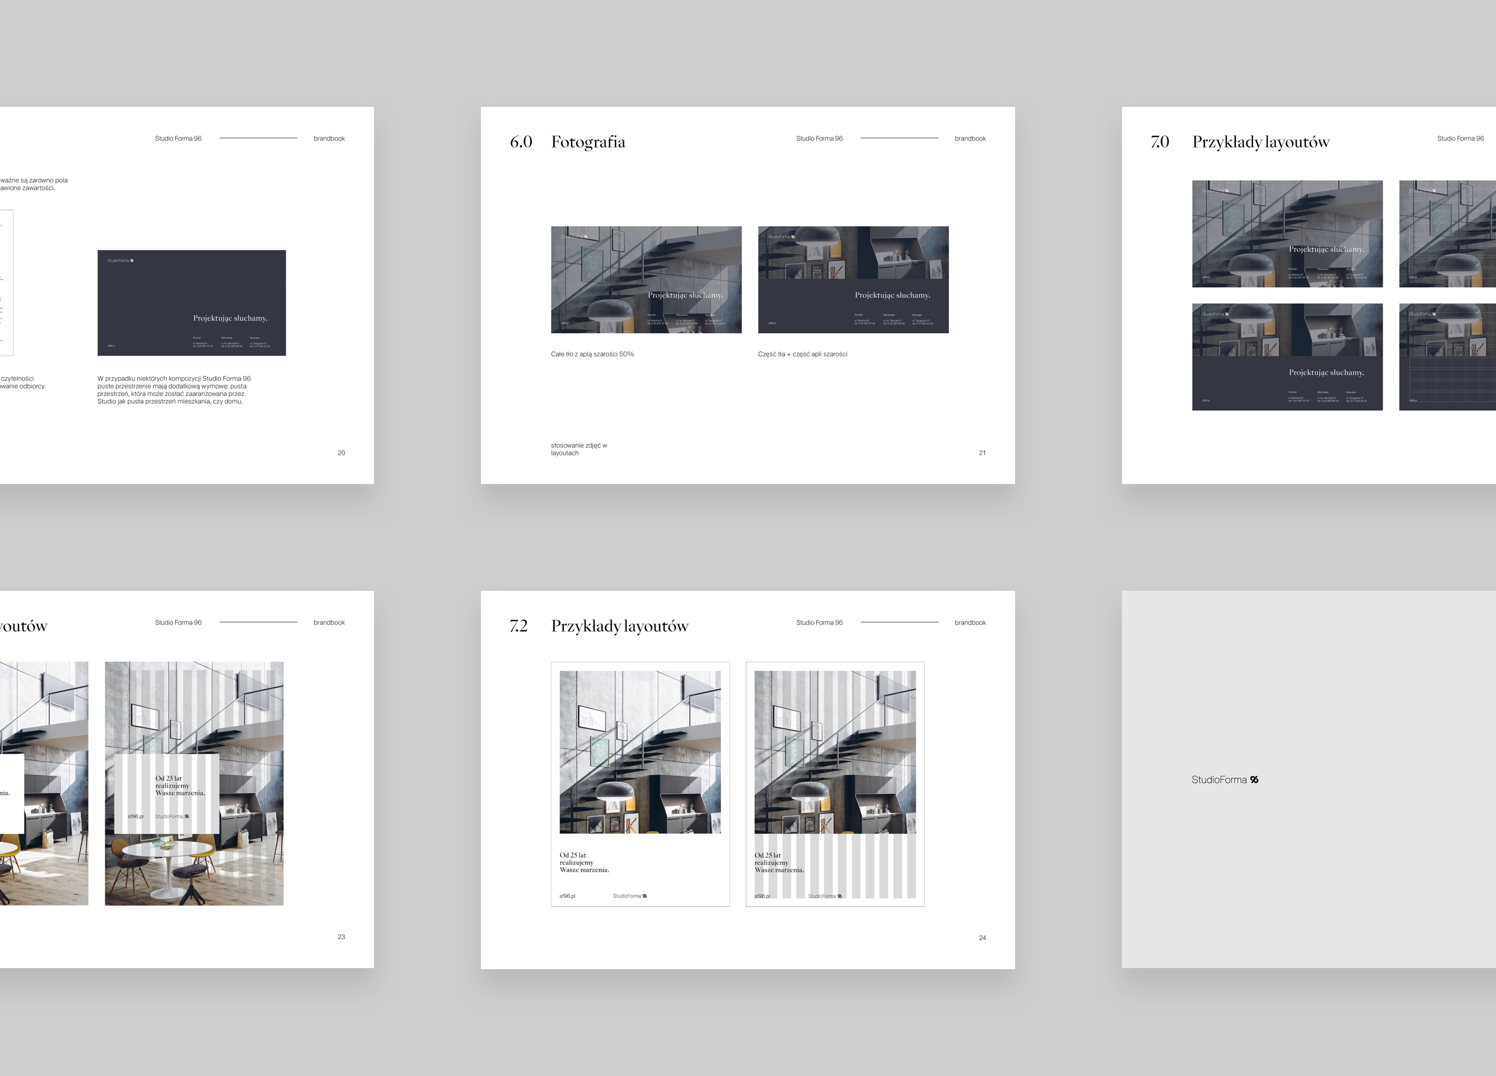Click the 'stosowanie zdjęć w layoutach' footnote
The width and height of the screenshot is (1496, 1076).
(579, 449)
